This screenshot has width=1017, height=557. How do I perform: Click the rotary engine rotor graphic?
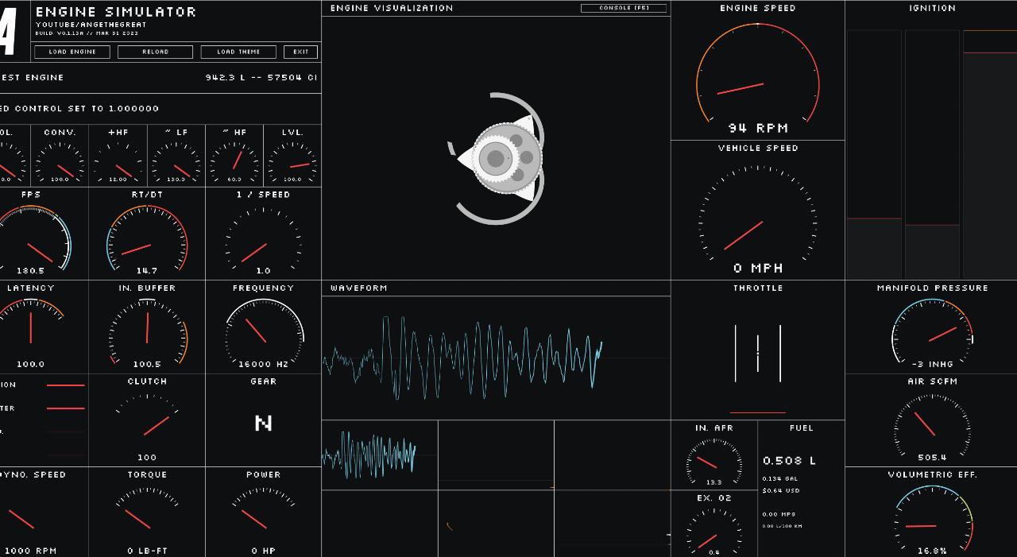pyautogui.click(x=499, y=158)
